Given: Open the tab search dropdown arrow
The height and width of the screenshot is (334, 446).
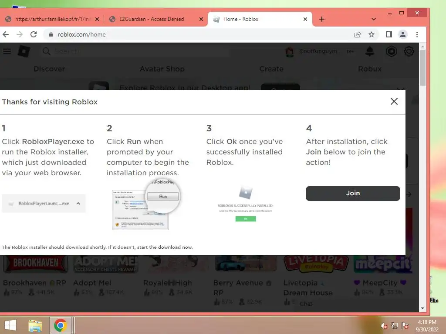Looking at the screenshot, I should point(374,19).
